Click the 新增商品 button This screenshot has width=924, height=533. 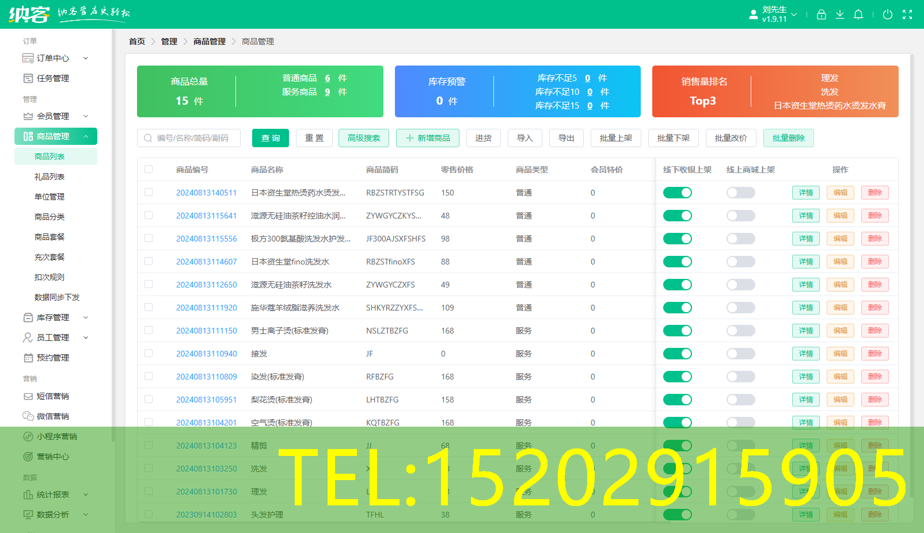pyautogui.click(x=428, y=138)
